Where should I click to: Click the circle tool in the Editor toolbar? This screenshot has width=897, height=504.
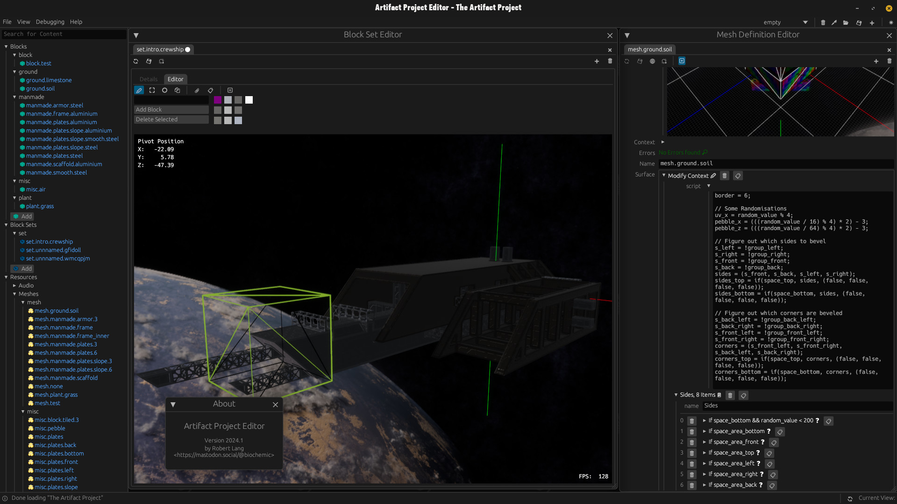(x=164, y=90)
